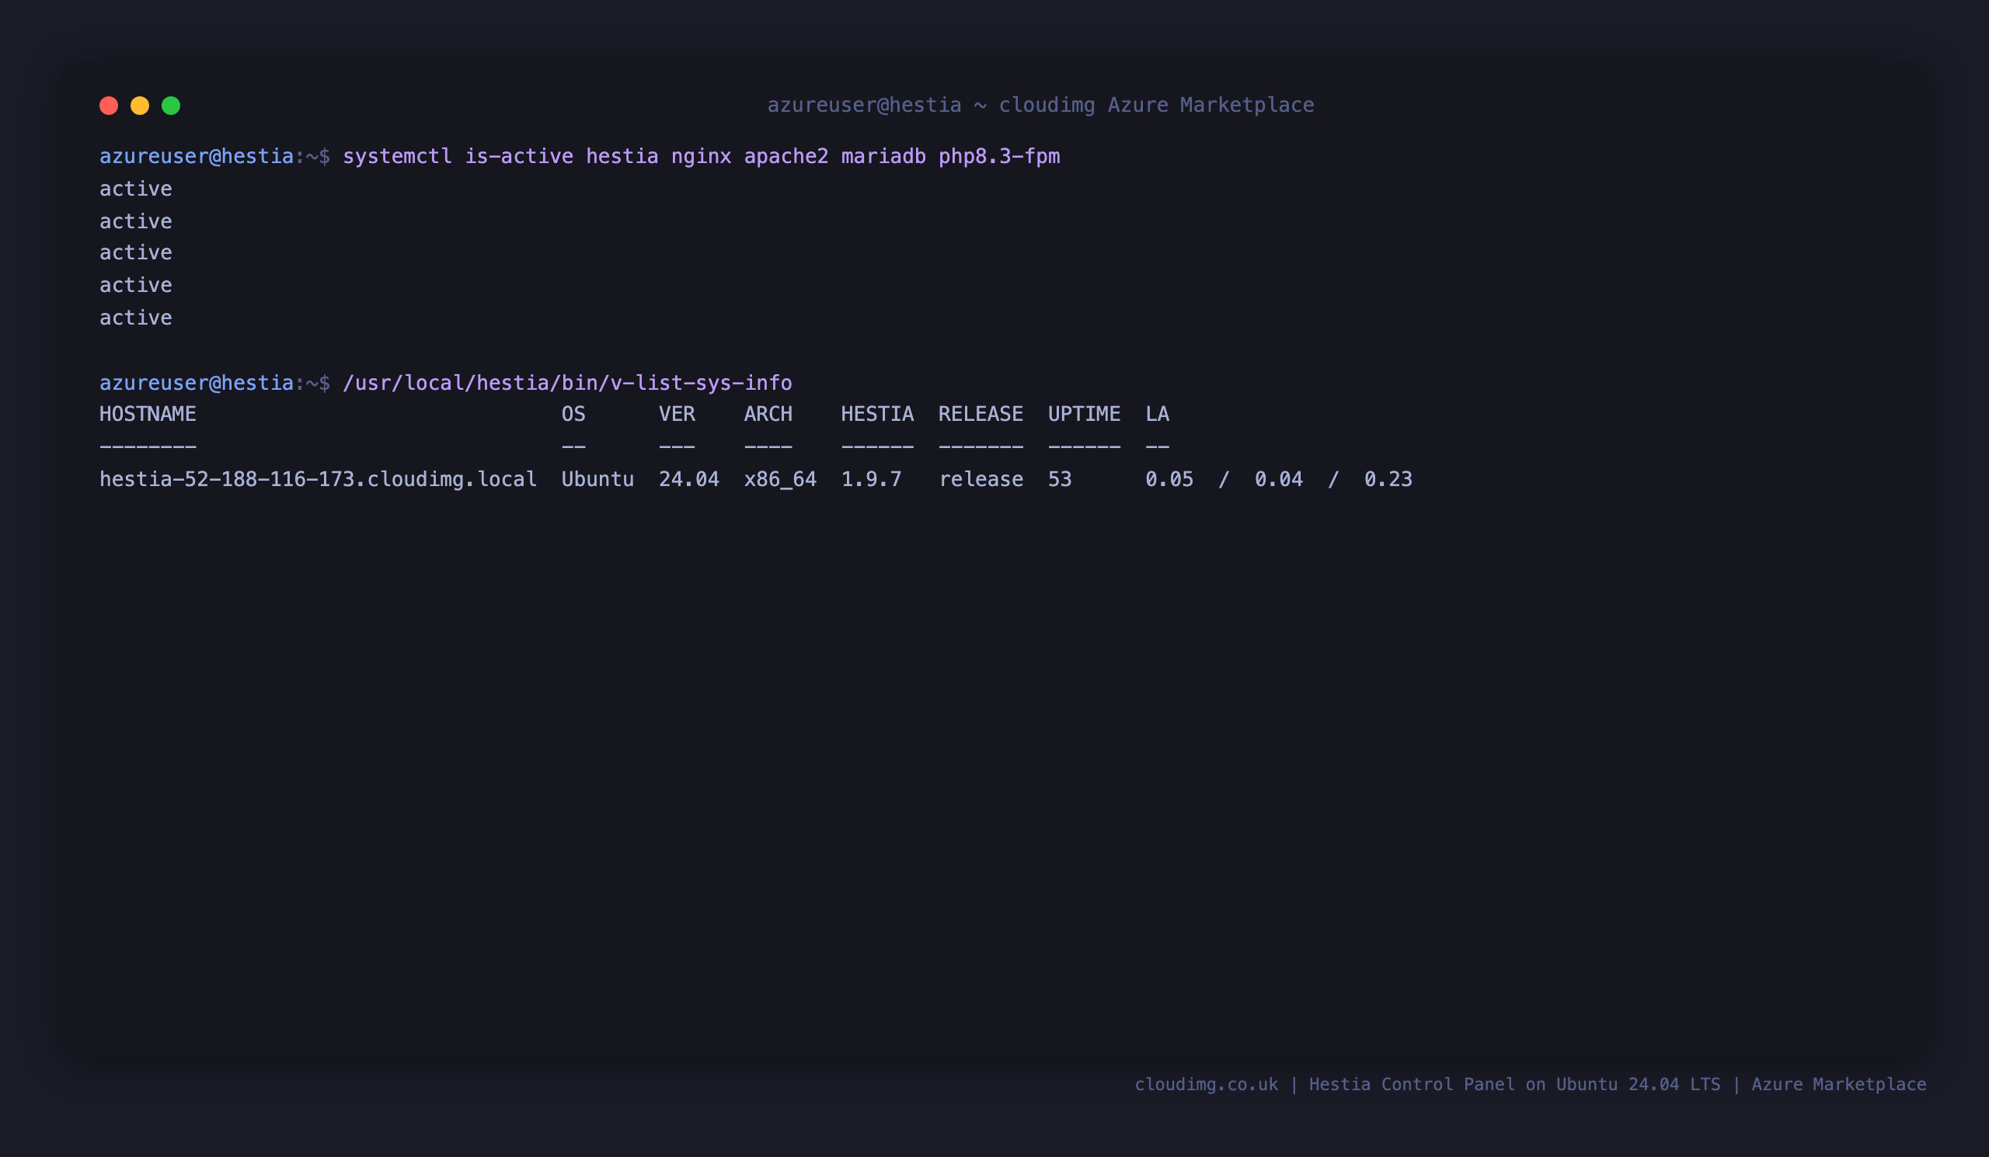Click the first 'azureuser@hestia' prompt
This screenshot has width=1989, height=1157.
197,156
